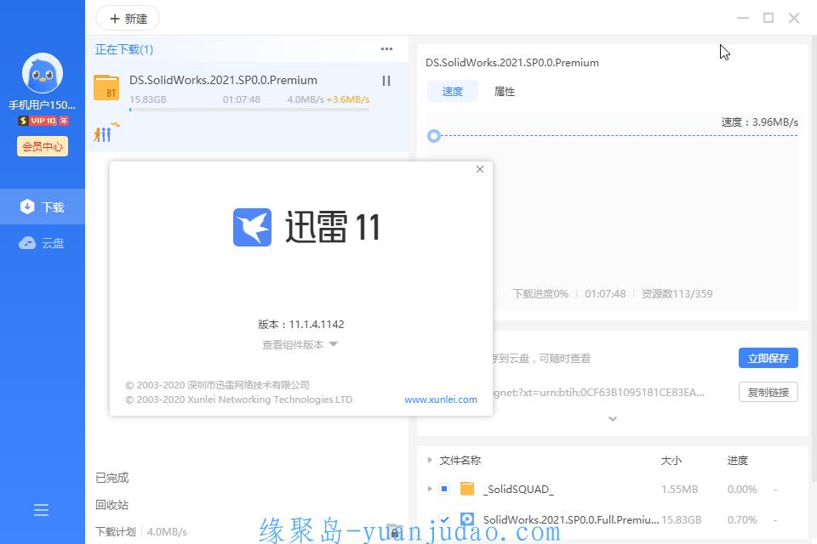817x544 pixels.
Task: Expand the _SolidSQUAD_ folder row
Action: [x=429, y=489]
